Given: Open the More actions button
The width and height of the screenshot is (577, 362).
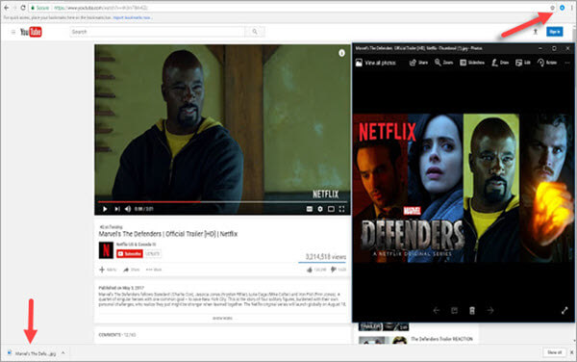Looking at the screenshot, I should click(x=154, y=270).
